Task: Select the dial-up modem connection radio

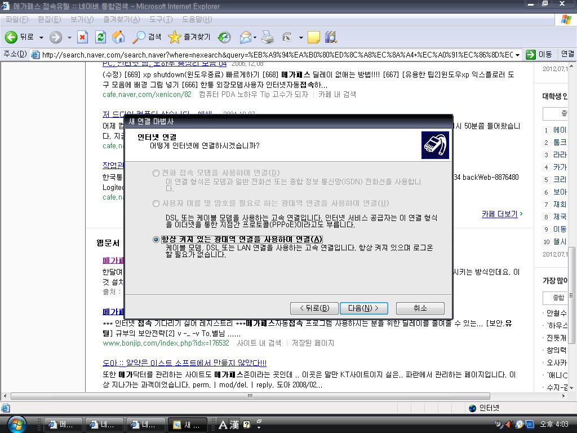Action: pyautogui.click(x=156, y=173)
